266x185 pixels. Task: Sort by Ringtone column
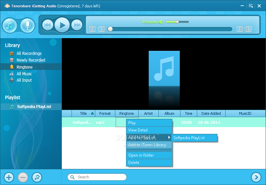pyautogui.click(x=127, y=113)
